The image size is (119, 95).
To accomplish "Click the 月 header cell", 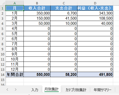I will [15, 8].
